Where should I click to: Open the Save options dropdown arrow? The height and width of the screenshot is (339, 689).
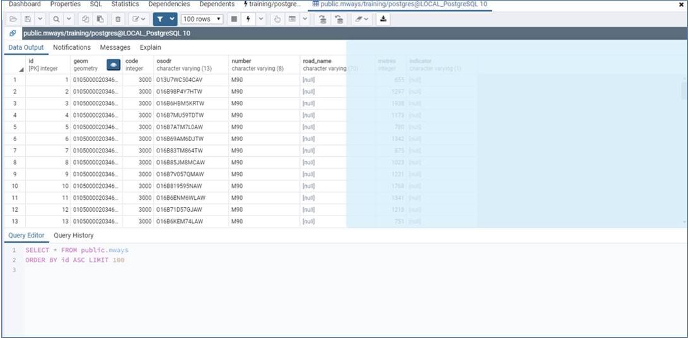[x=40, y=19]
